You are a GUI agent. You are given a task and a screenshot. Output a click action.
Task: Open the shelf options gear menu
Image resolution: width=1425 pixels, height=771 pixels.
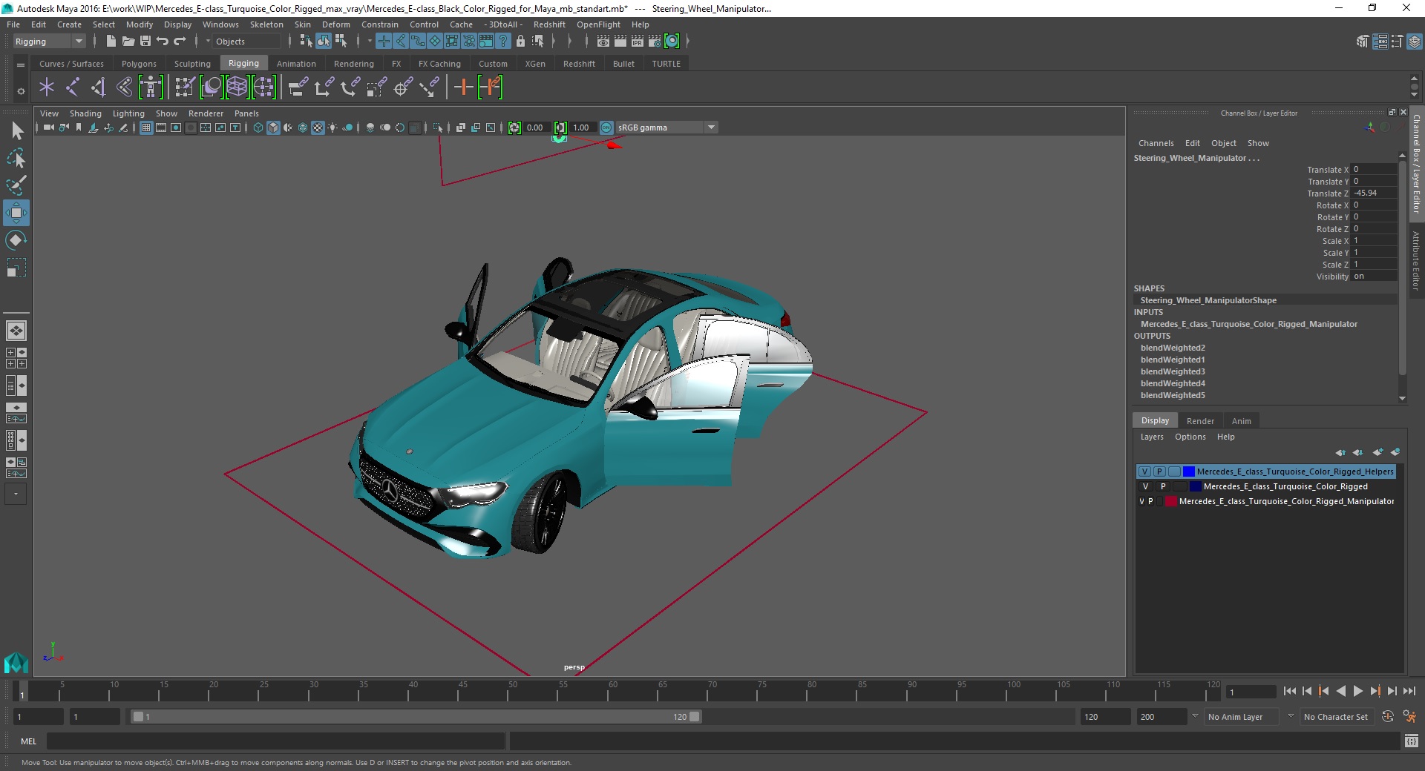click(x=21, y=91)
